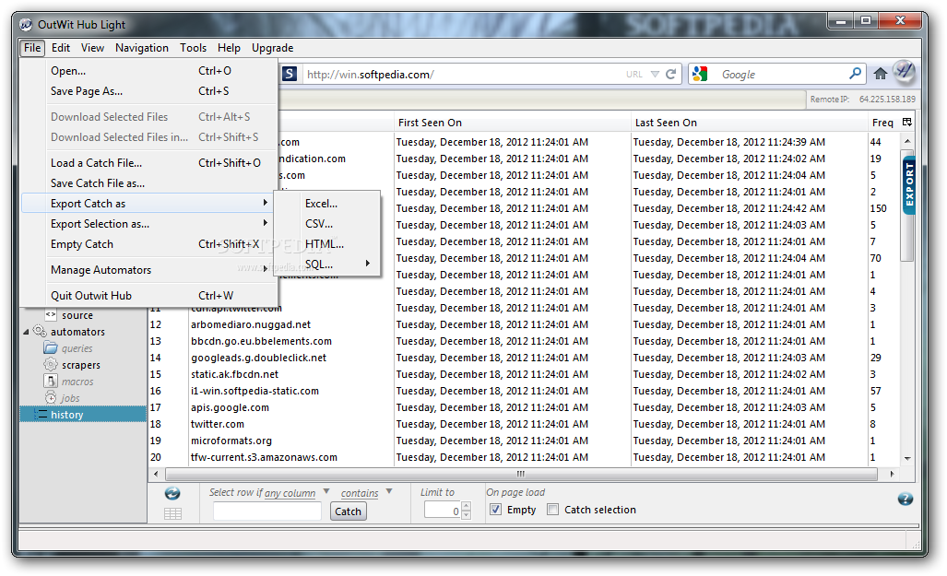Screen dimensions: 947x576
Task: Click the any column link
Action: click(x=290, y=493)
